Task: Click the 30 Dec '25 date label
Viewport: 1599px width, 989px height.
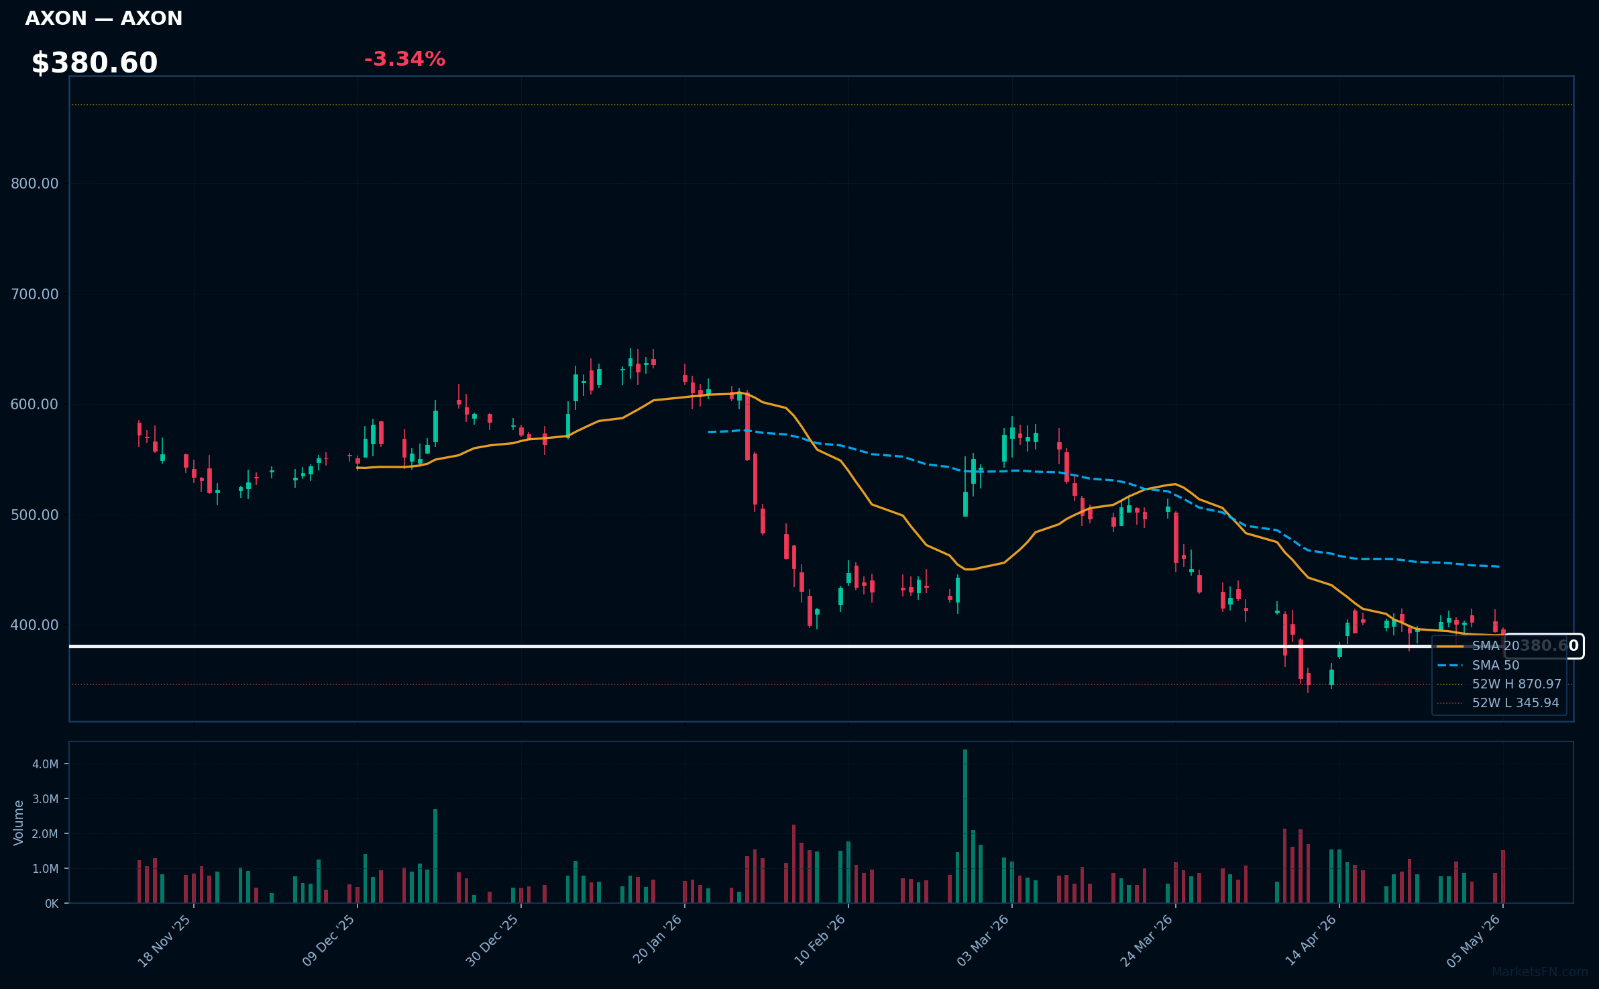Action: (x=492, y=941)
